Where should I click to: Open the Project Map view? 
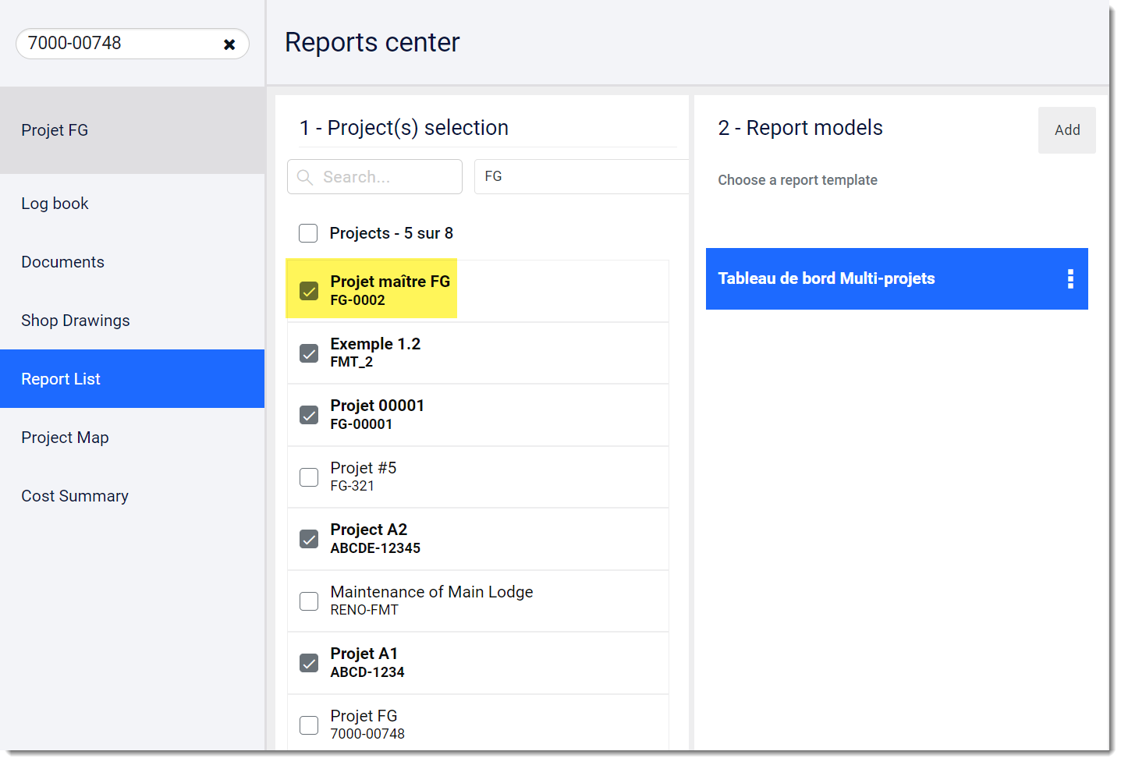pyautogui.click(x=65, y=437)
